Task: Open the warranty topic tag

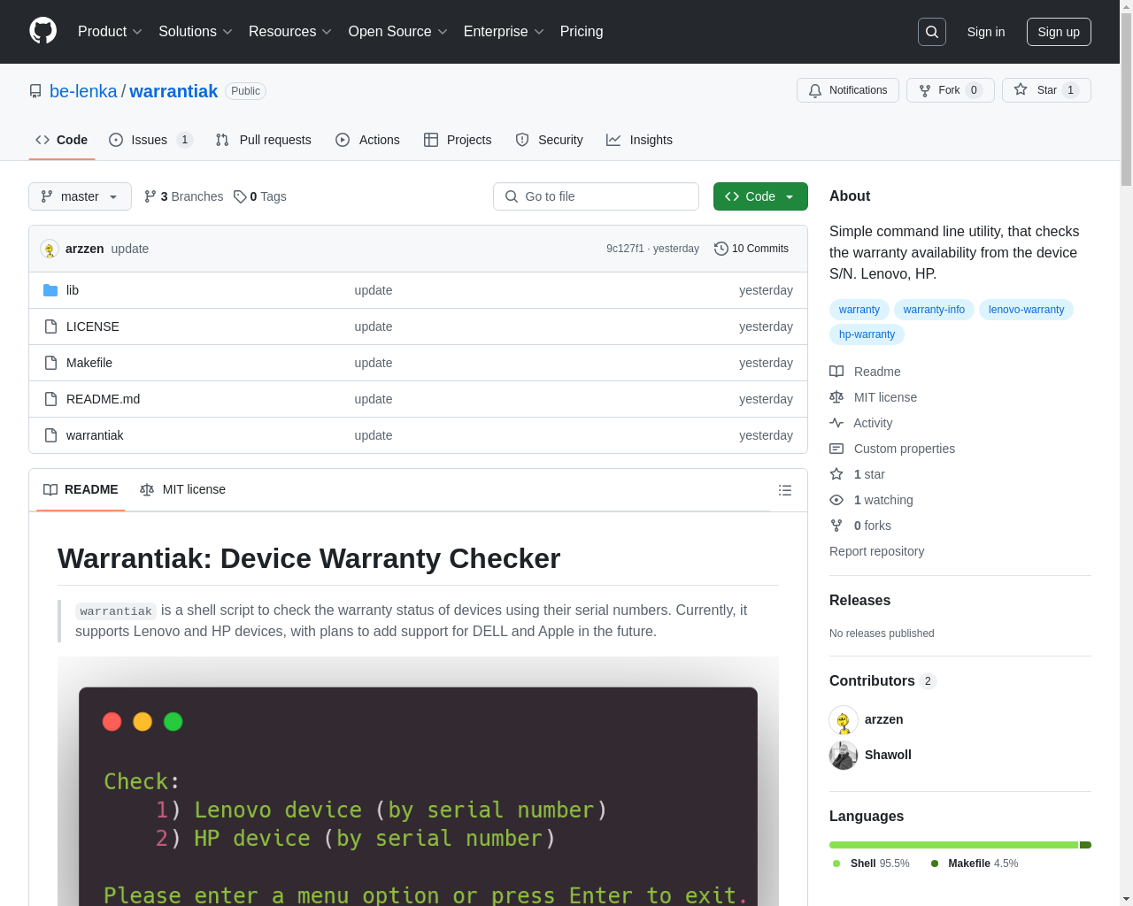Action: [x=859, y=310]
